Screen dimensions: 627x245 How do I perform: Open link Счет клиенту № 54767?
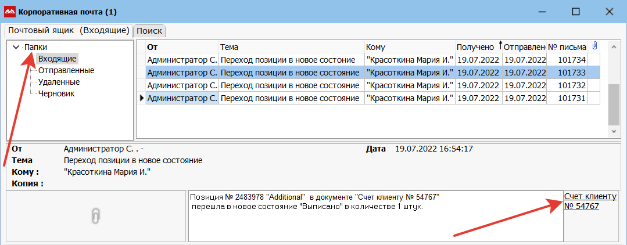[590, 201]
